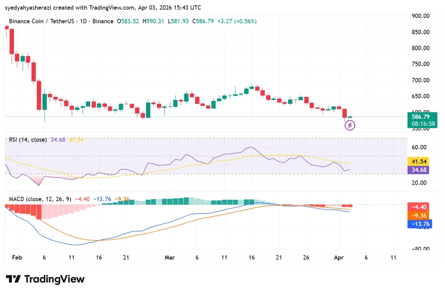Click the +3.27 (+0.56%) change value
This screenshot has width=445, height=294.
pyautogui.click(x=237, y=21)
